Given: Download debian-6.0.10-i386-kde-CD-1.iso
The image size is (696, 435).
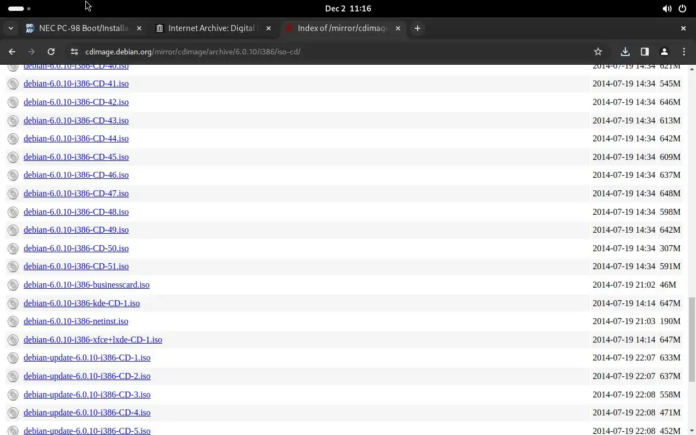Looking at the screenshot, I should [x=82, y=303].
